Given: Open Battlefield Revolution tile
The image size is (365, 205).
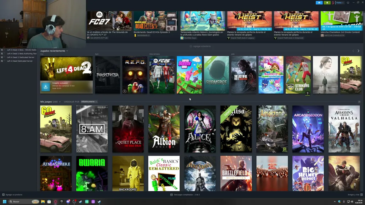Looking at the screenshot, I should [x=236, y=173].
